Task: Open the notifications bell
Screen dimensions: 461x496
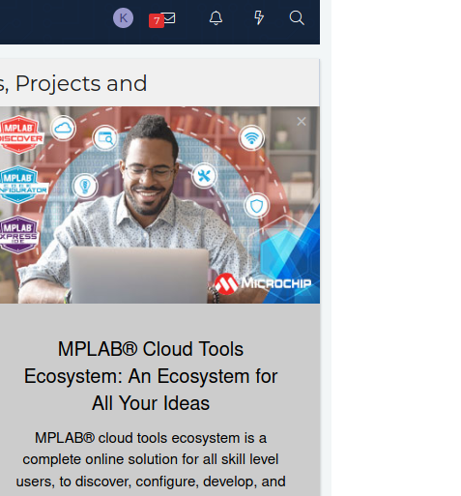Action: tap(216, 18)
